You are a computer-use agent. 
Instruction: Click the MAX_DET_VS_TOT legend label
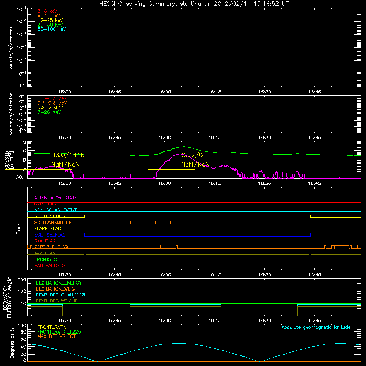56,336
